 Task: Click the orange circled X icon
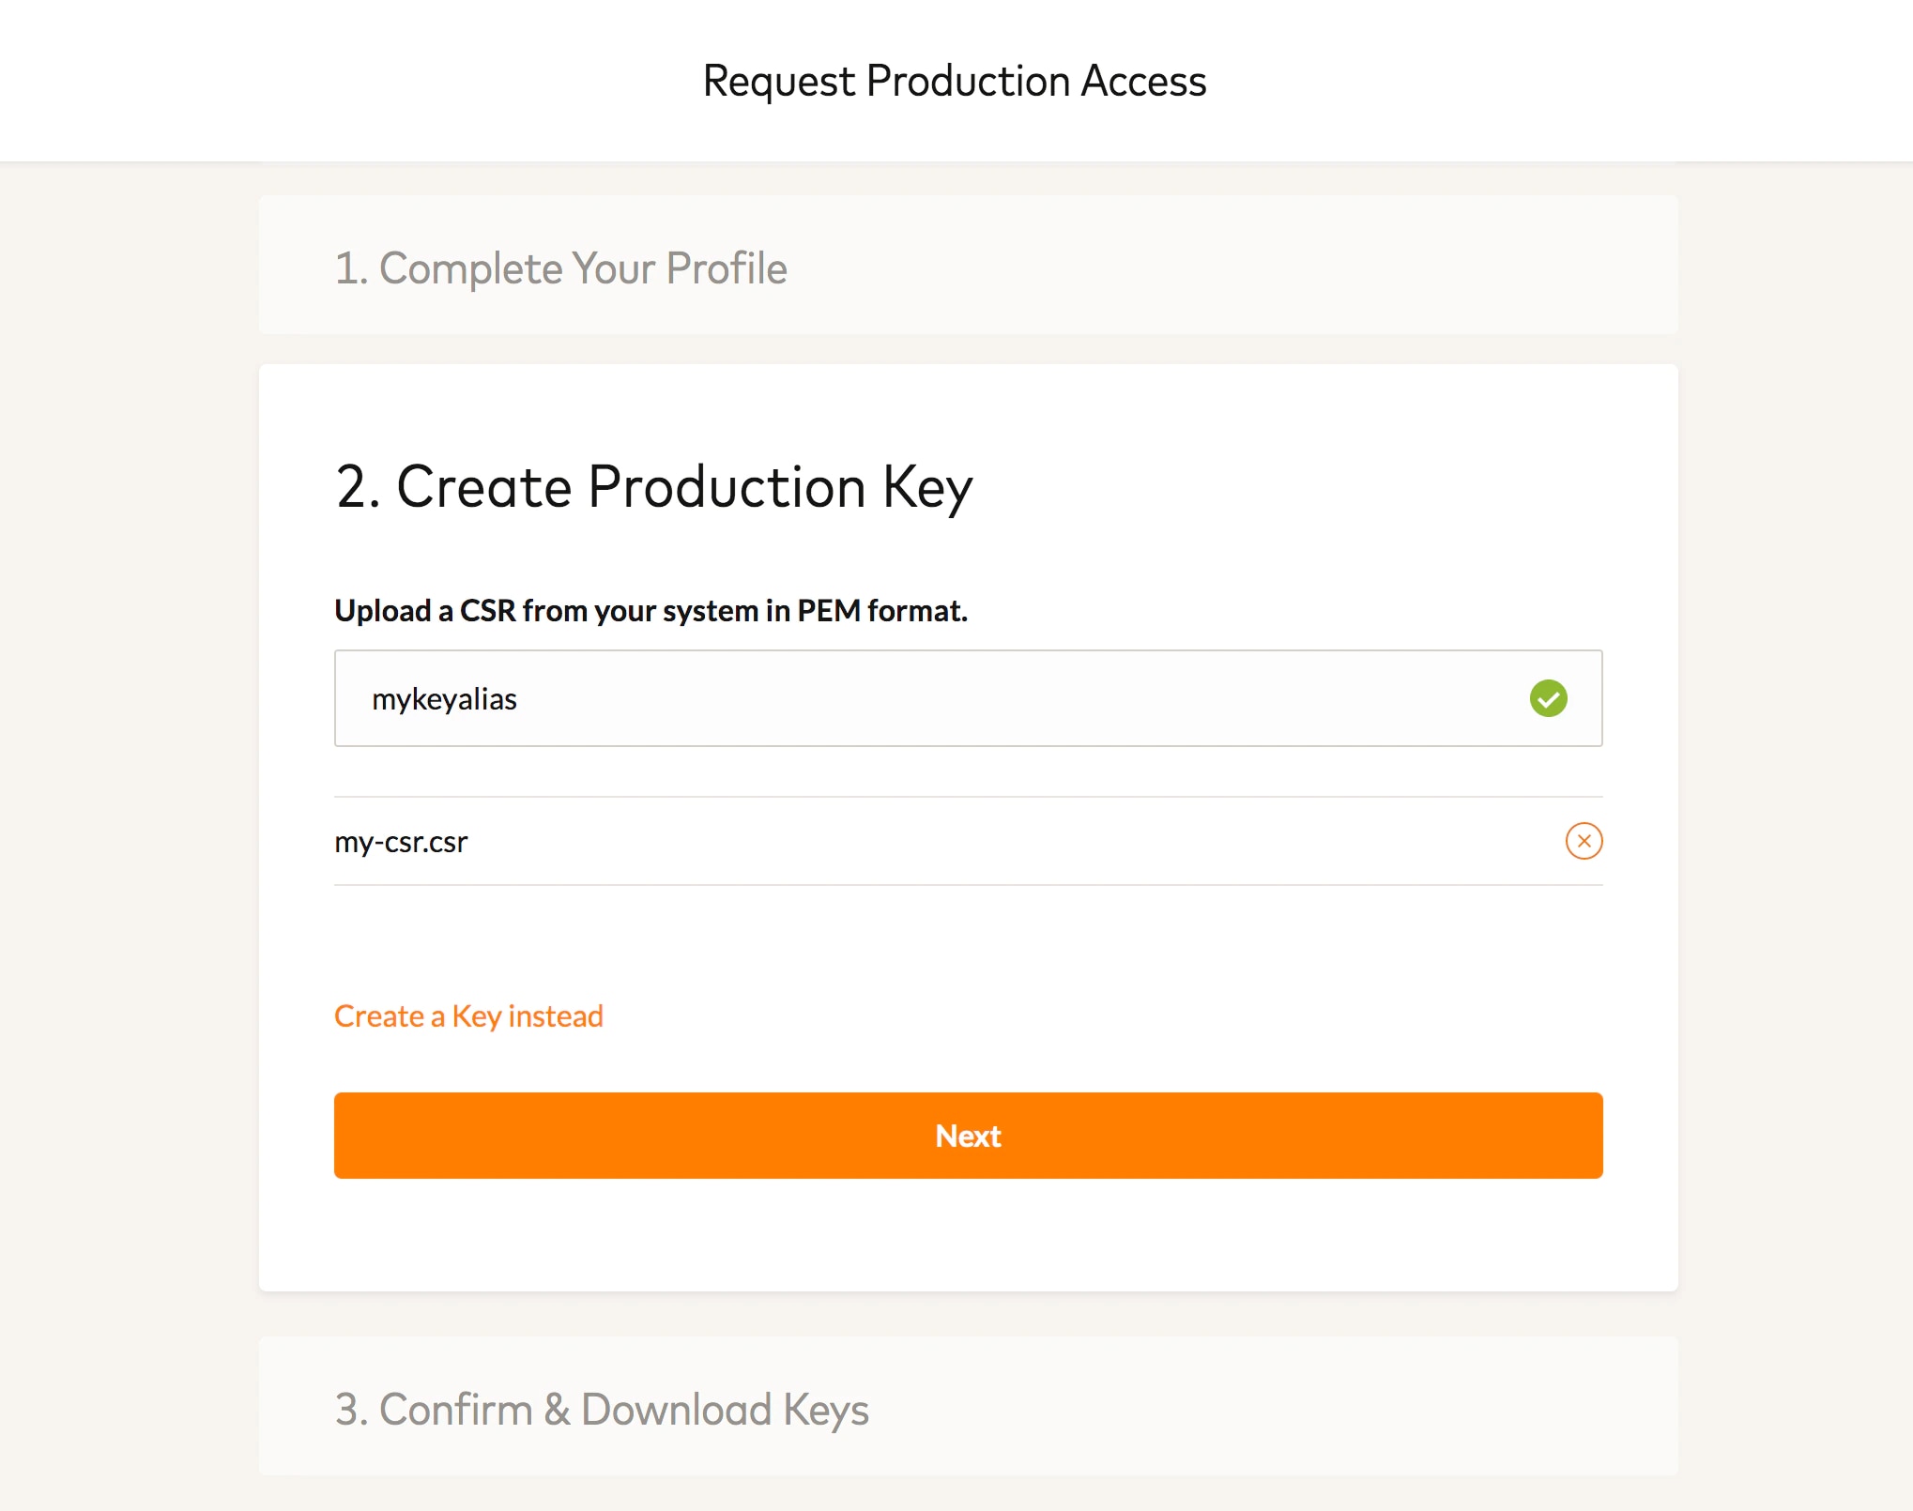[x=1584, y=841]
